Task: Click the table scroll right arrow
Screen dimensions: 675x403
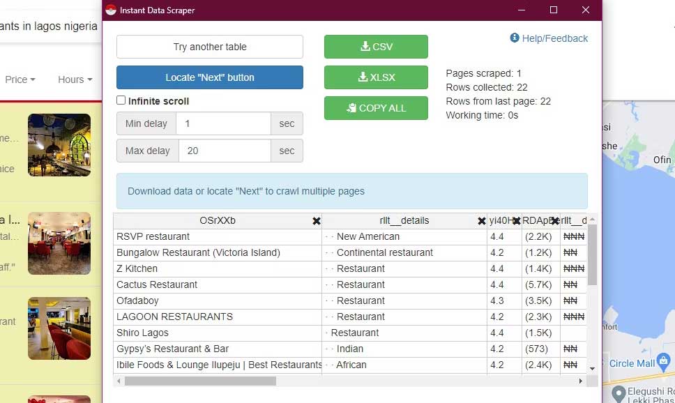Action: (580, 381)
